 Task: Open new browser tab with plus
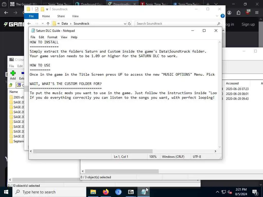(208, 4)
